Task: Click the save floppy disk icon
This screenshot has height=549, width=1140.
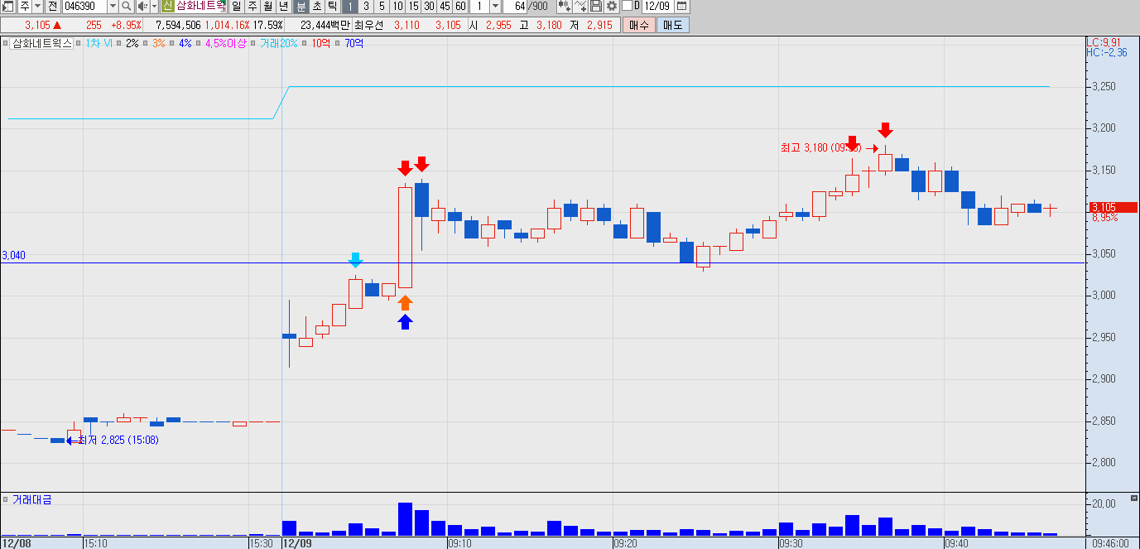Action: click(596, 6)
